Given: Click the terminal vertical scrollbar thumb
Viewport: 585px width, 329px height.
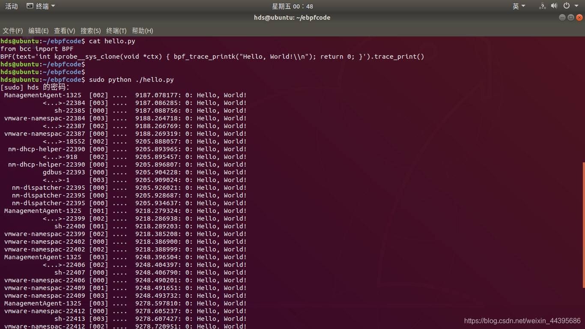Looking at the screenshot, I should (583, 225).
